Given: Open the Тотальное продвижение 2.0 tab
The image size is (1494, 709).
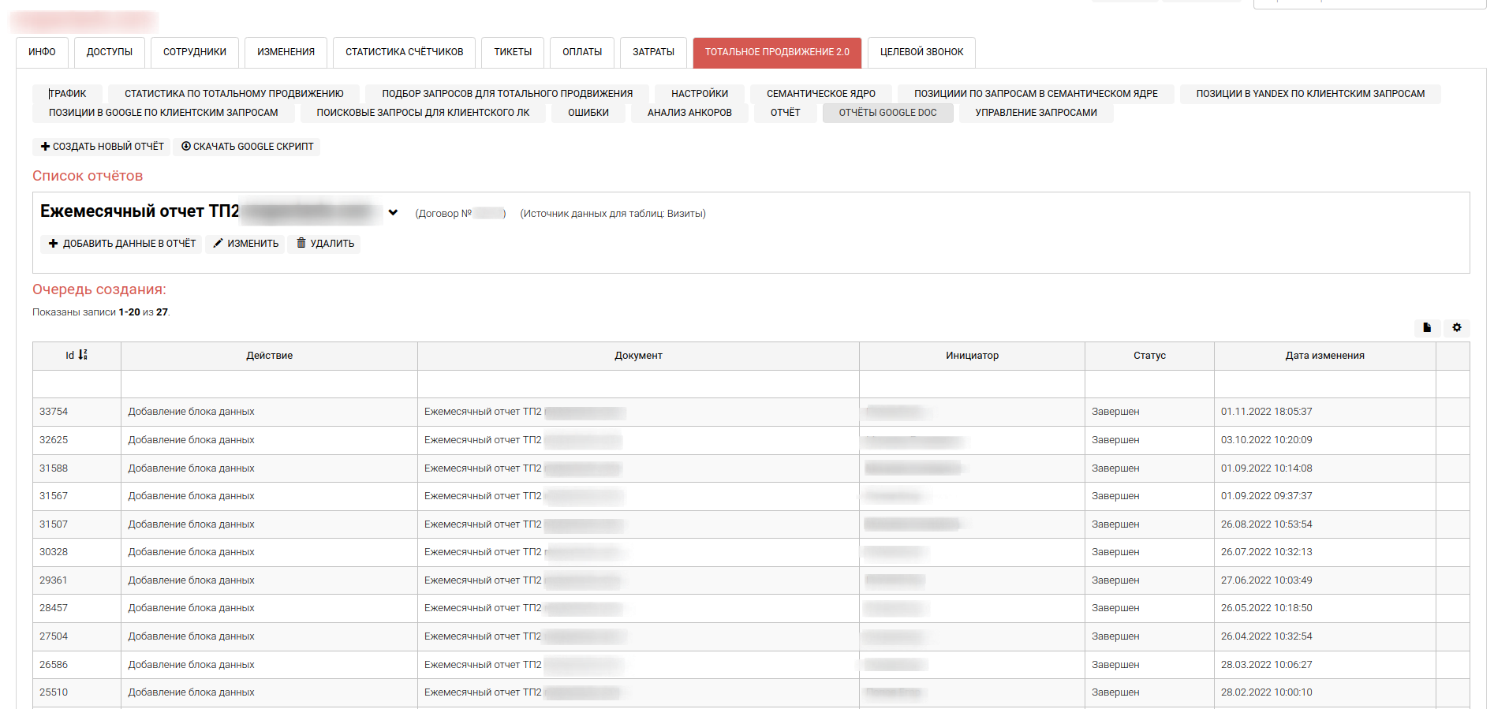Looking at the screenshot, I should (x=776, y=52).
